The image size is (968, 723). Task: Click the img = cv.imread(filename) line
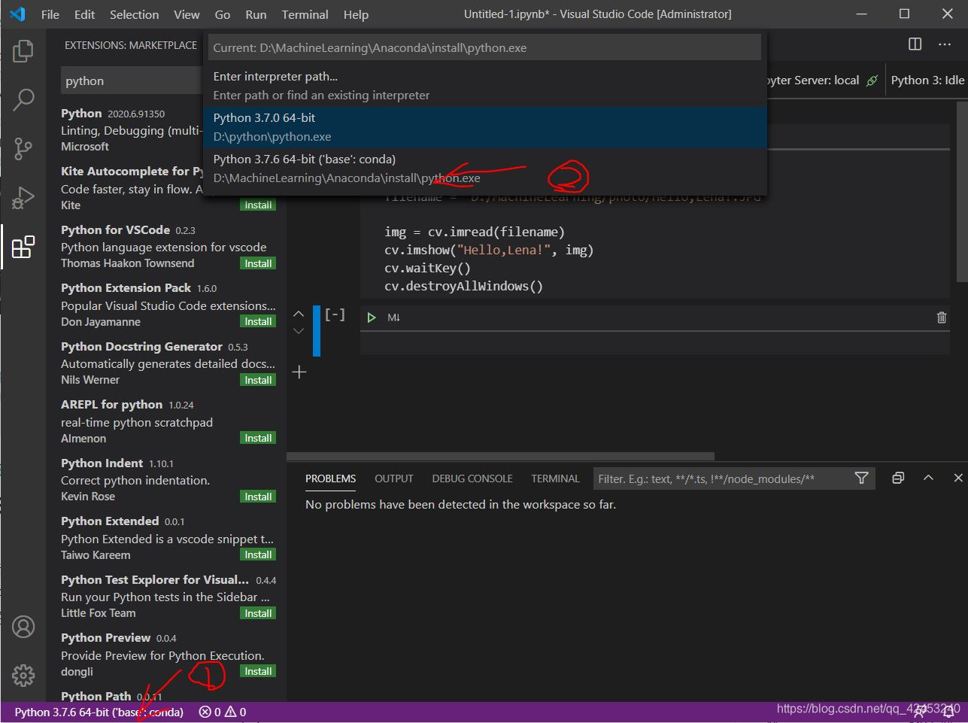[474, 232]
